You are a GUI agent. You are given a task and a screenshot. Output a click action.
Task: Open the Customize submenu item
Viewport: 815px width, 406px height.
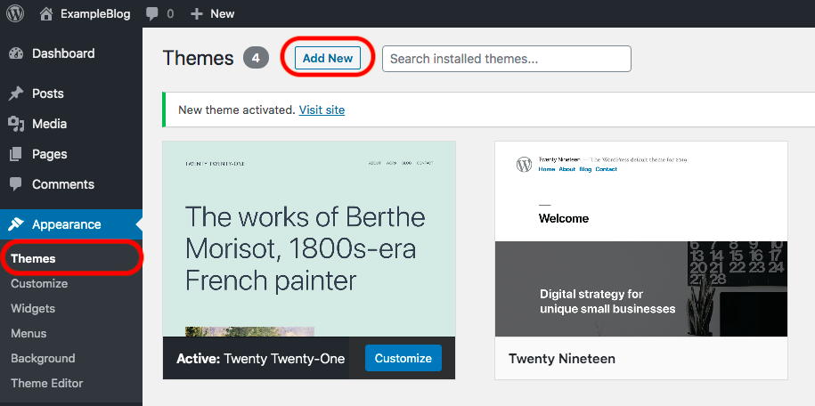coord(39,284)
